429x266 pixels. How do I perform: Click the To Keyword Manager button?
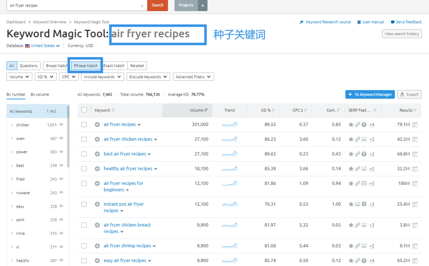tap(369, 94)
